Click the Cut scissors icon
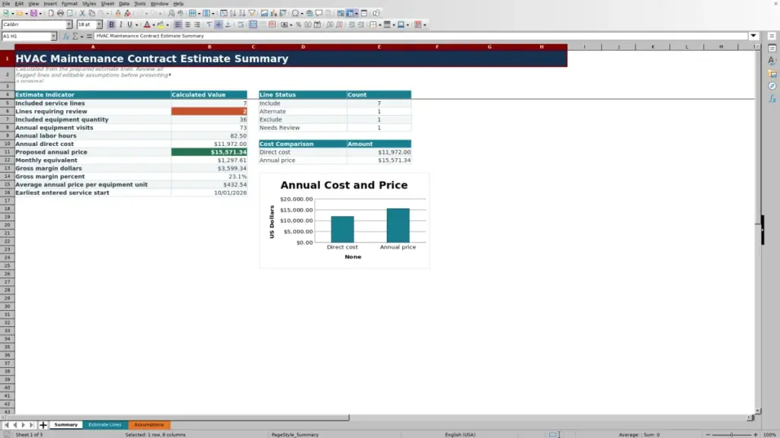This screenshot has height=438, width=780. [x=82, y=13]
